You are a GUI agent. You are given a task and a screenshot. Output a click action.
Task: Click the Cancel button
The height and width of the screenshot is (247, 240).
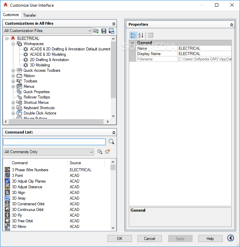[x=150, y=239]
